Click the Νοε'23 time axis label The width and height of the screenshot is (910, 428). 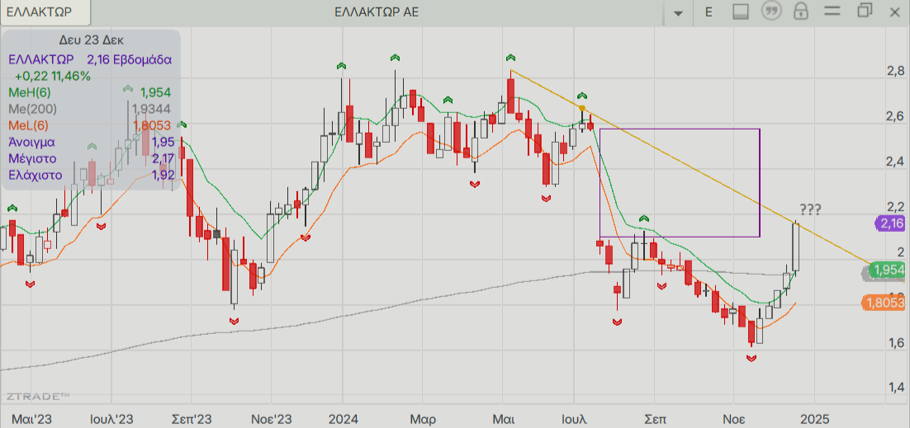click(271, 419)
